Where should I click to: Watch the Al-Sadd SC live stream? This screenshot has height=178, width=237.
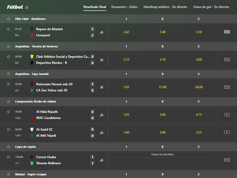pyautogui.click(x=227, y=132)
